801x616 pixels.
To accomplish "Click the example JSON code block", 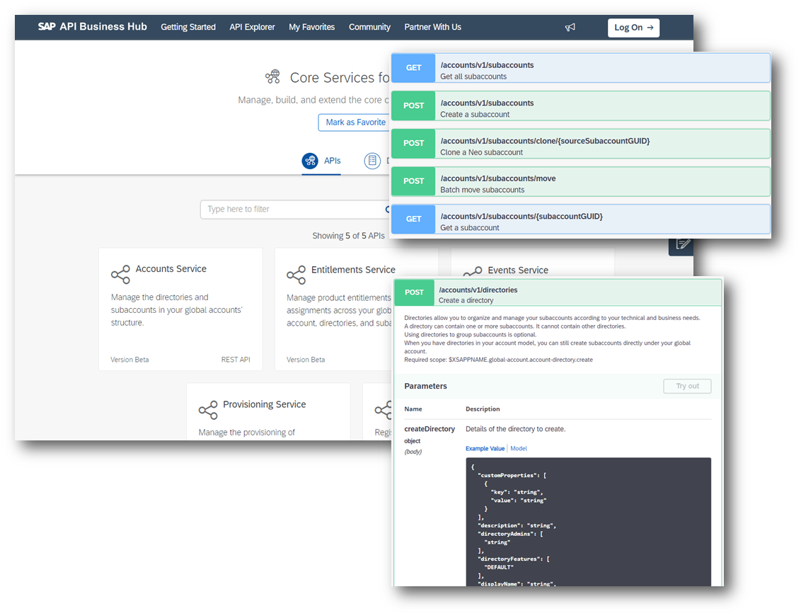I will tap(588, 521).
